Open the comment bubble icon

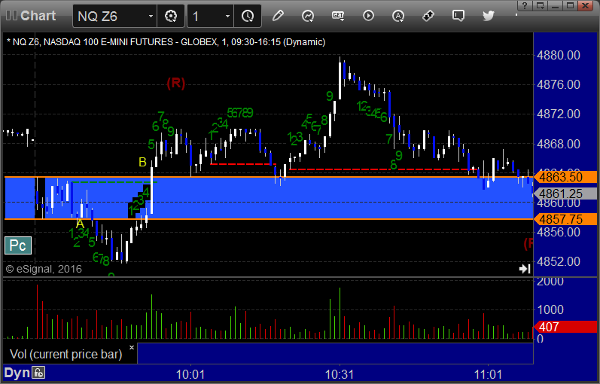pos(458,16)
